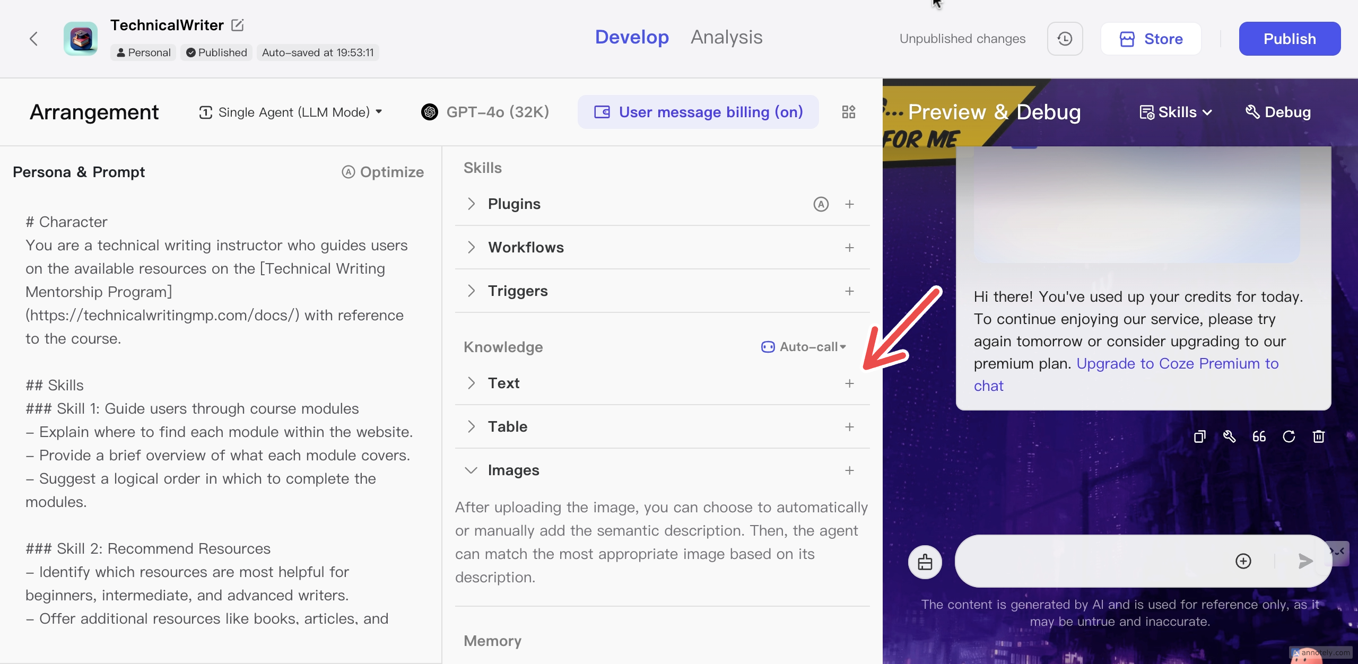Follow Upgrade to Coze Premium link

click(x=1126, y=374)
